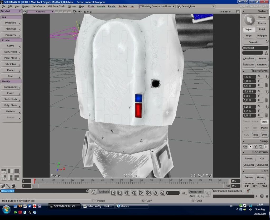Select the four-pane layout icon

click(x=17, y=171)
